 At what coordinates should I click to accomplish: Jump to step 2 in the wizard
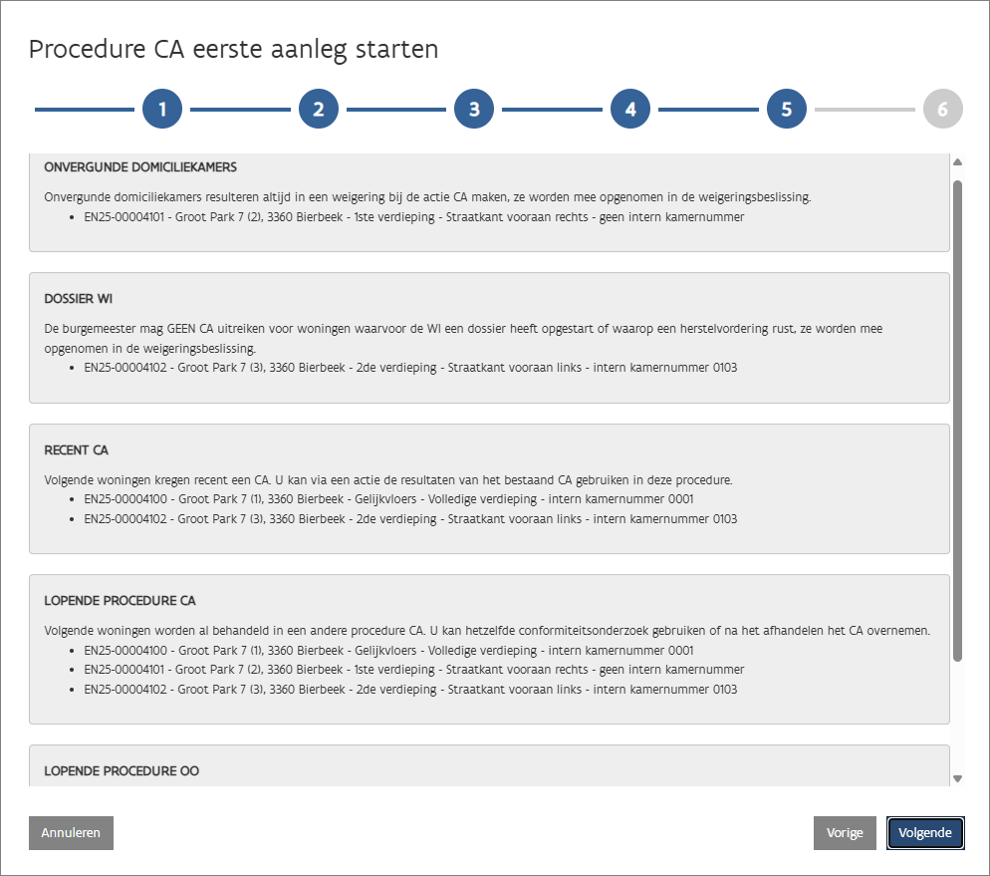point(319,109)
